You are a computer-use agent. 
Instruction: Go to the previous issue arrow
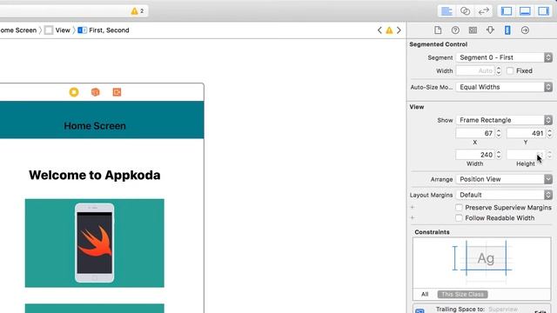coord(379,30)
